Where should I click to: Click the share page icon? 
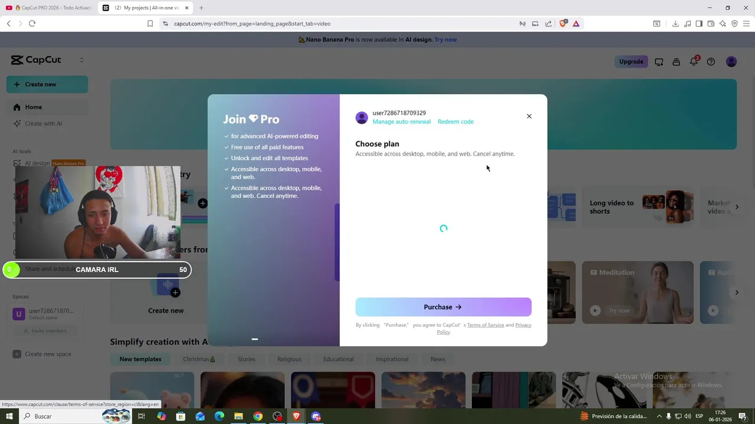point(549,24)
